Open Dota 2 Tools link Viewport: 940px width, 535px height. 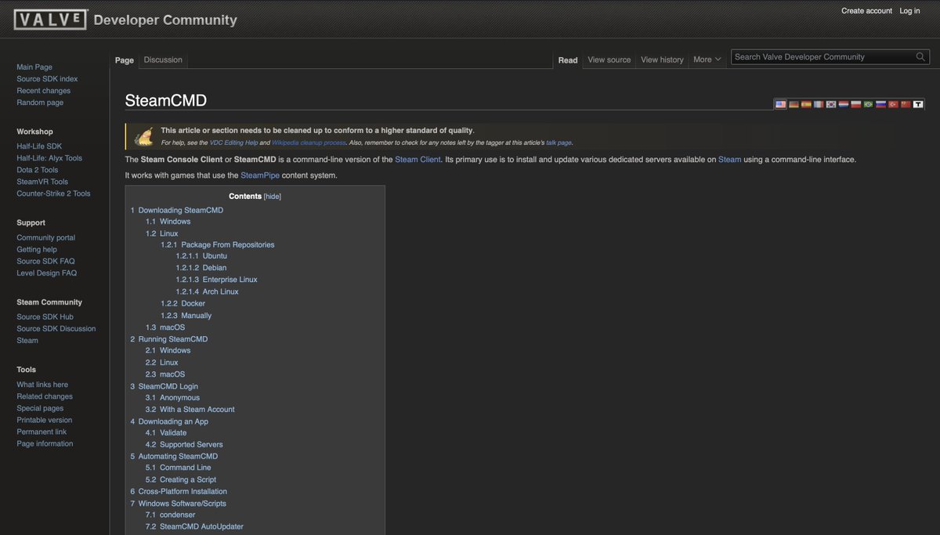click(38, 170)
